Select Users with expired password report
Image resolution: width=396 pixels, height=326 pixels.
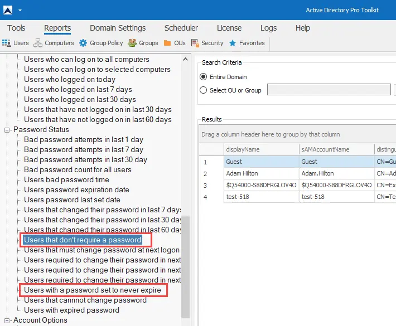click(x=72, y=310)
